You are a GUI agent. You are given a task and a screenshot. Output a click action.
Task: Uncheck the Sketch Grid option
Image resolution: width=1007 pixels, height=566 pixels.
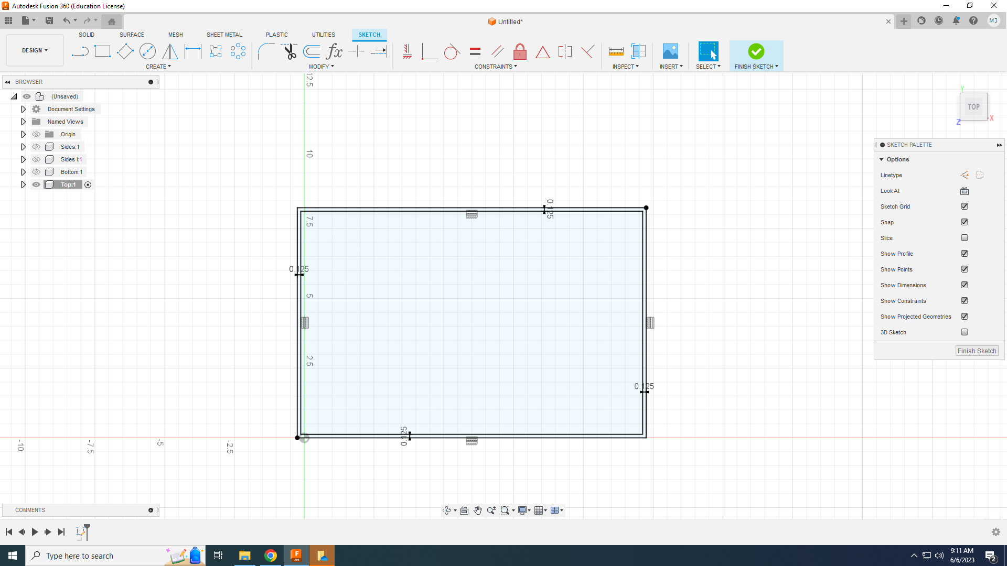(x=964, y=206)
